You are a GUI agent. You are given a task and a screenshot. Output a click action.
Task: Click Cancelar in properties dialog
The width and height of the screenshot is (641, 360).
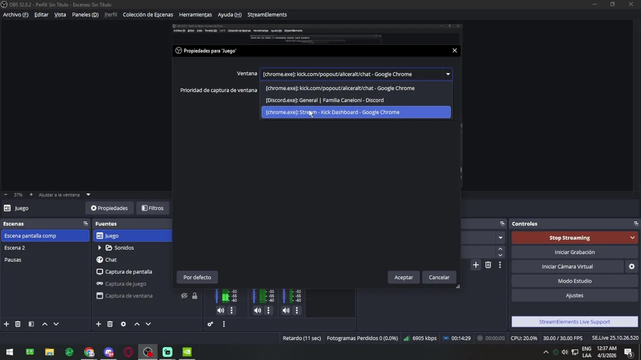pos(439,277)
